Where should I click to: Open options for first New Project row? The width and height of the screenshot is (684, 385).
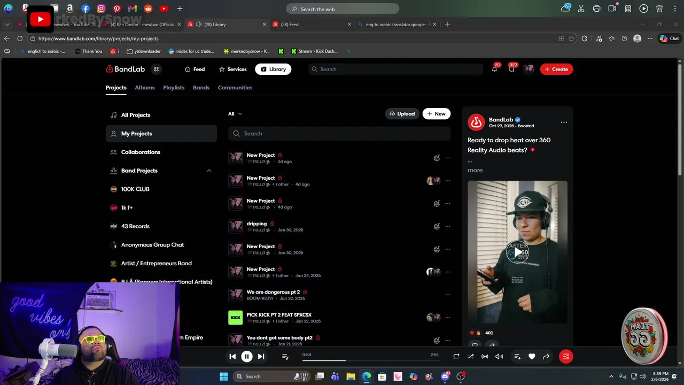tap(448, 158)
